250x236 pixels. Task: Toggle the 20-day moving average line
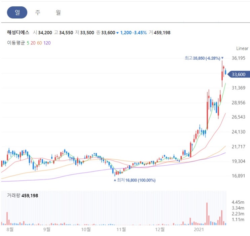point(33,43)
